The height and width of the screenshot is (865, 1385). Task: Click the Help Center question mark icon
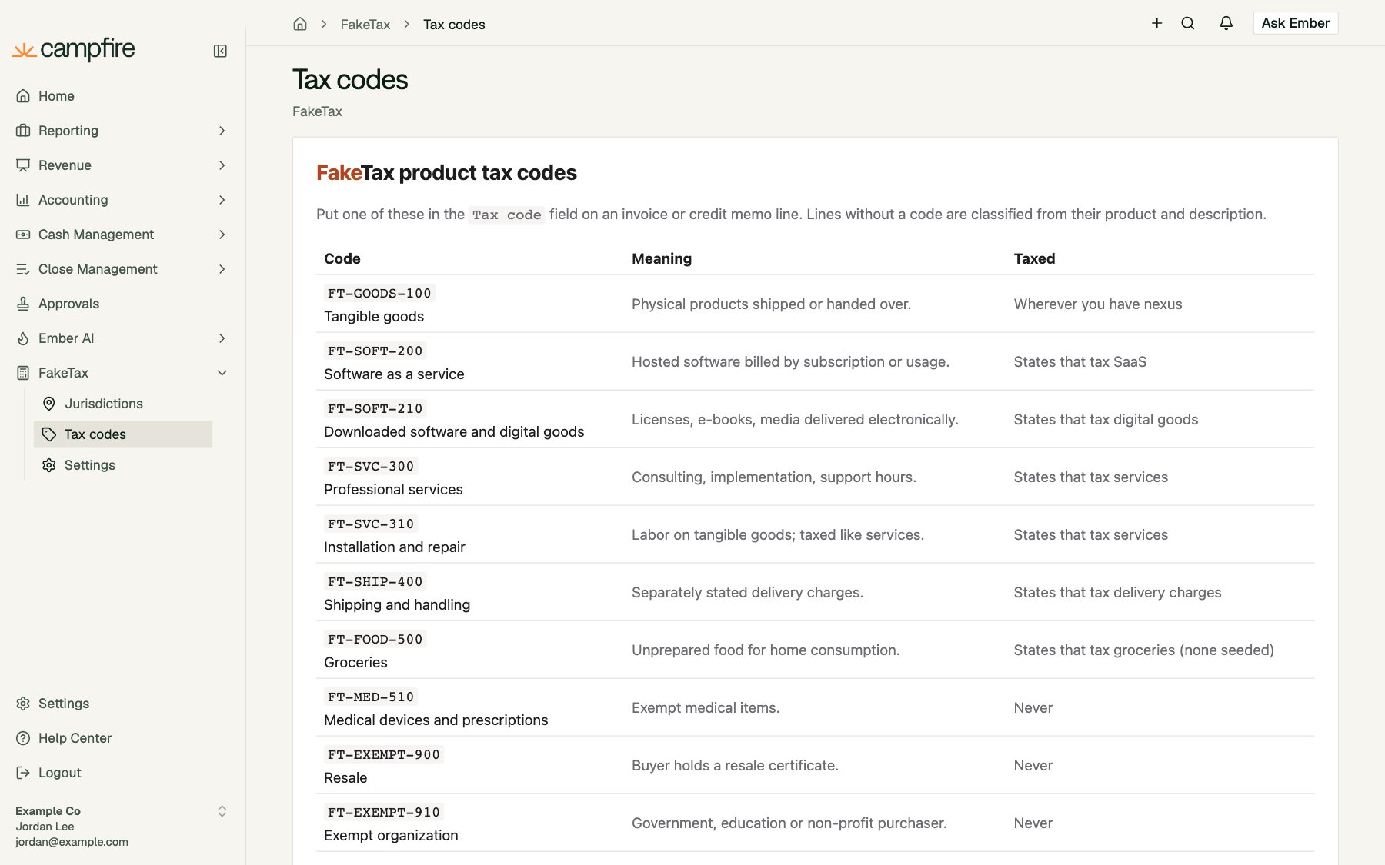click(x=23, y=738)
